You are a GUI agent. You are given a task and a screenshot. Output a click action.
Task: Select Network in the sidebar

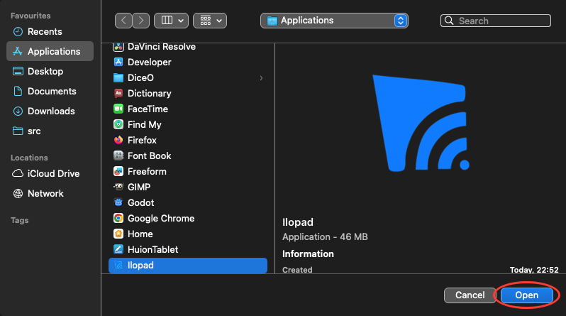(x=50, y=193)
